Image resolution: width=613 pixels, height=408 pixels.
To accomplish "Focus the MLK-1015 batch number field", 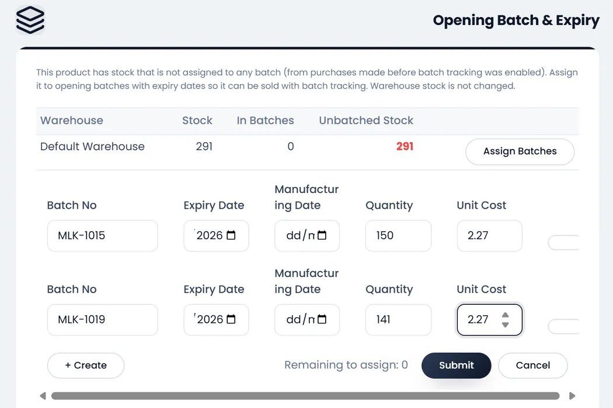I will pos(102,236).
